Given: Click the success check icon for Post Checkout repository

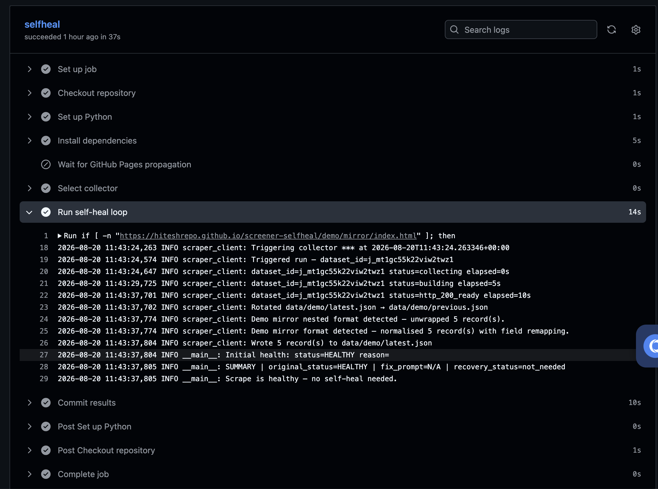Looking at the screenshot, I should (x=46, y=450).
